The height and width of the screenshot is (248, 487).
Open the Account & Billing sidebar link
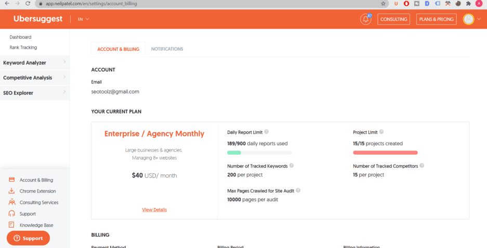[x=36, y=180]
